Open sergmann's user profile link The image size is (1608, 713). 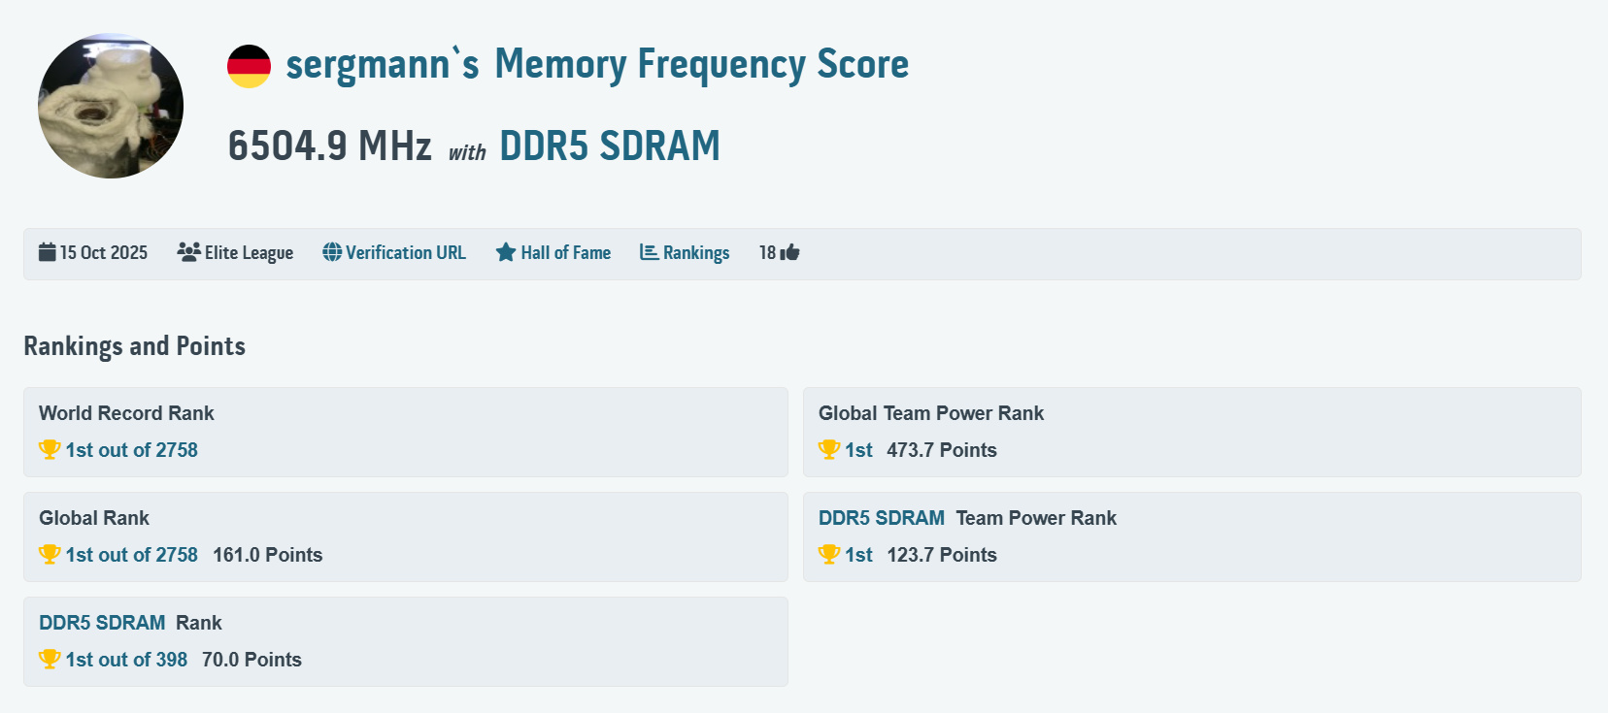coord(382,65)
